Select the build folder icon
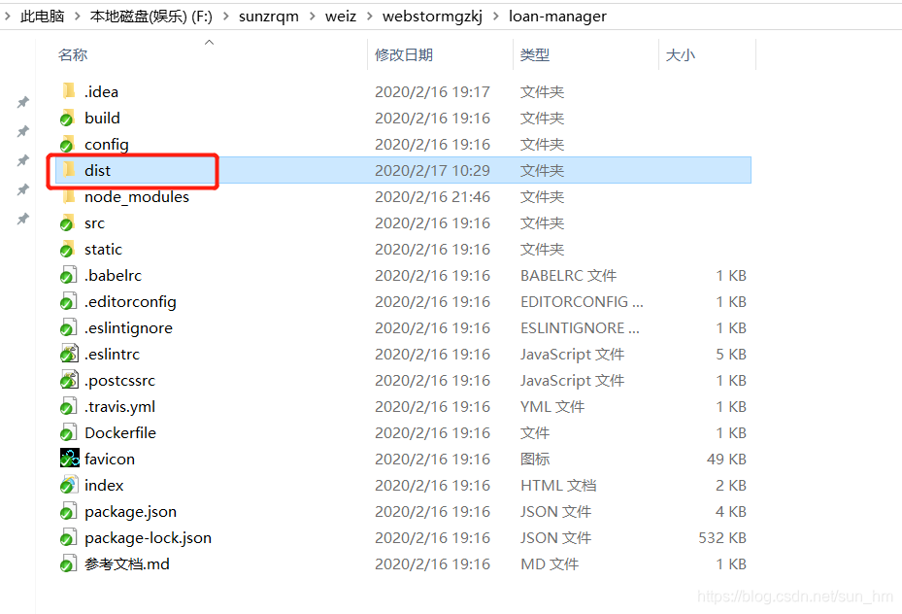Viewport: 902px width, 614px height. tap(69, 118)
